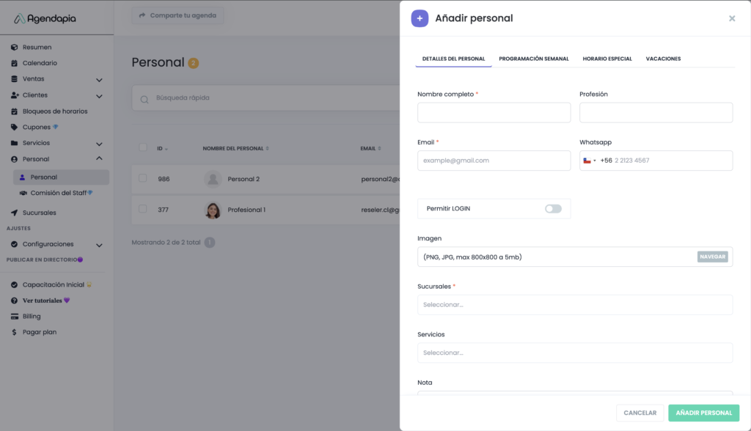The width and height of the screenshot is (751, 431).
Task: Focus the Nombre completo input field
Action: click(x=494, y=112)
